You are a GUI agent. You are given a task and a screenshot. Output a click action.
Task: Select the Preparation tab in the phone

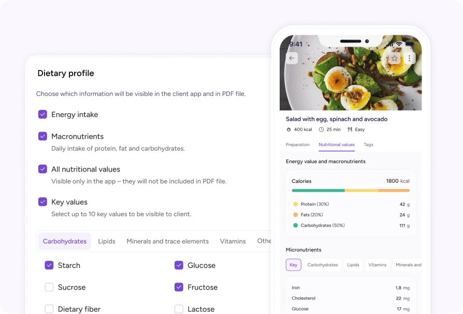click(297, 145)
